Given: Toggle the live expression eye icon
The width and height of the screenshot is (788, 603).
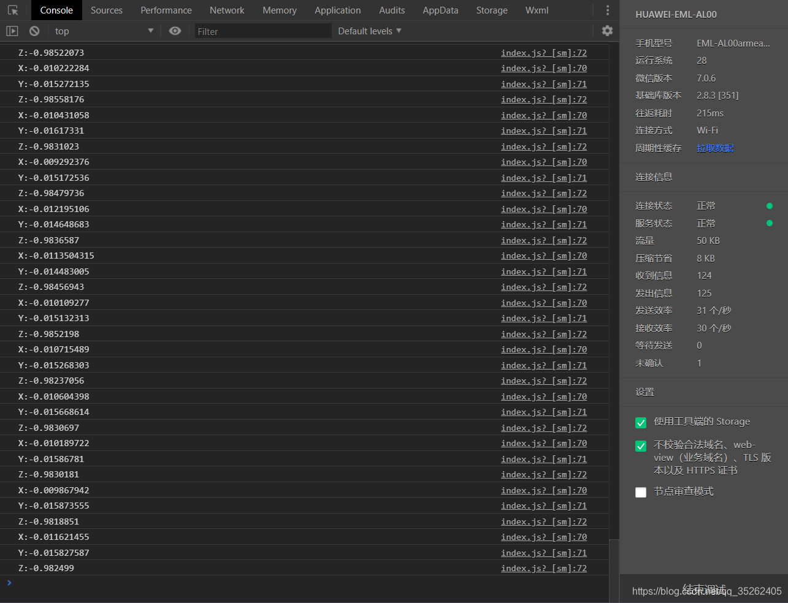Looking at the screenshot, I should point(175,31).
